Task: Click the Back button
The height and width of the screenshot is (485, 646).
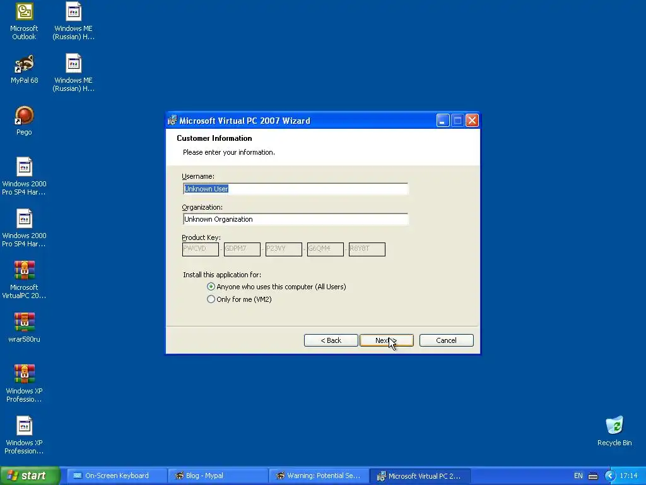Action: point(331,340)
